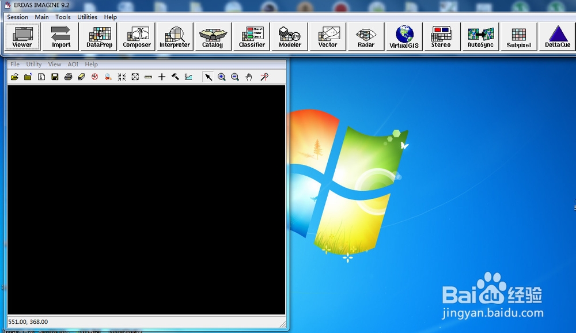This screenshot has height=333, width=576.
Task: Click the inward arrows zoom icon
Action: pos(122,77)
